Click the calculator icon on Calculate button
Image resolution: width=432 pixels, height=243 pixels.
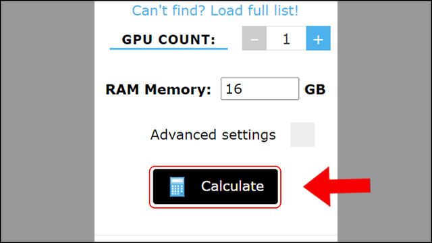(177, 187)
